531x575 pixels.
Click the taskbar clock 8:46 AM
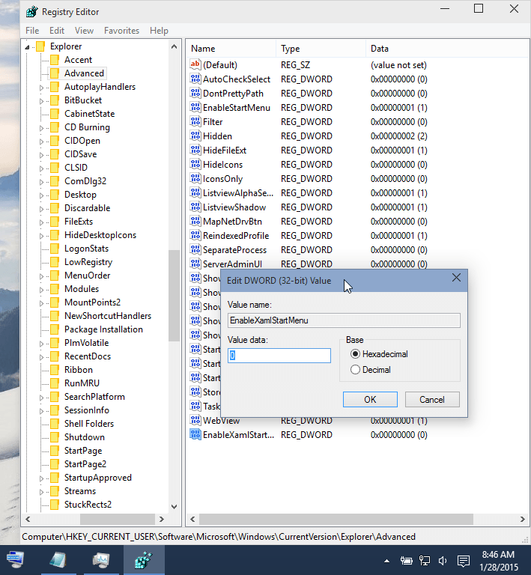498,555
